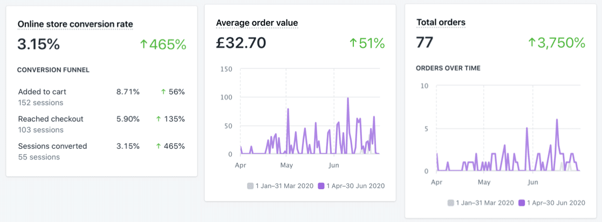The image size is (602, 222).
Task: Click the green arrow beside 3,750%
Action: click(532, 43)
